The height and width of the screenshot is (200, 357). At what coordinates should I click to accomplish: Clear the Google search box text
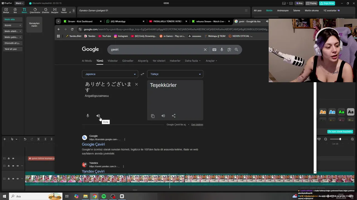[x=205, y=49]
